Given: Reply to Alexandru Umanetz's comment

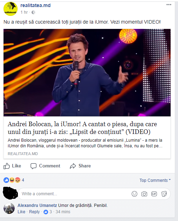Looking at the screenshot, I should coord(34,212).
